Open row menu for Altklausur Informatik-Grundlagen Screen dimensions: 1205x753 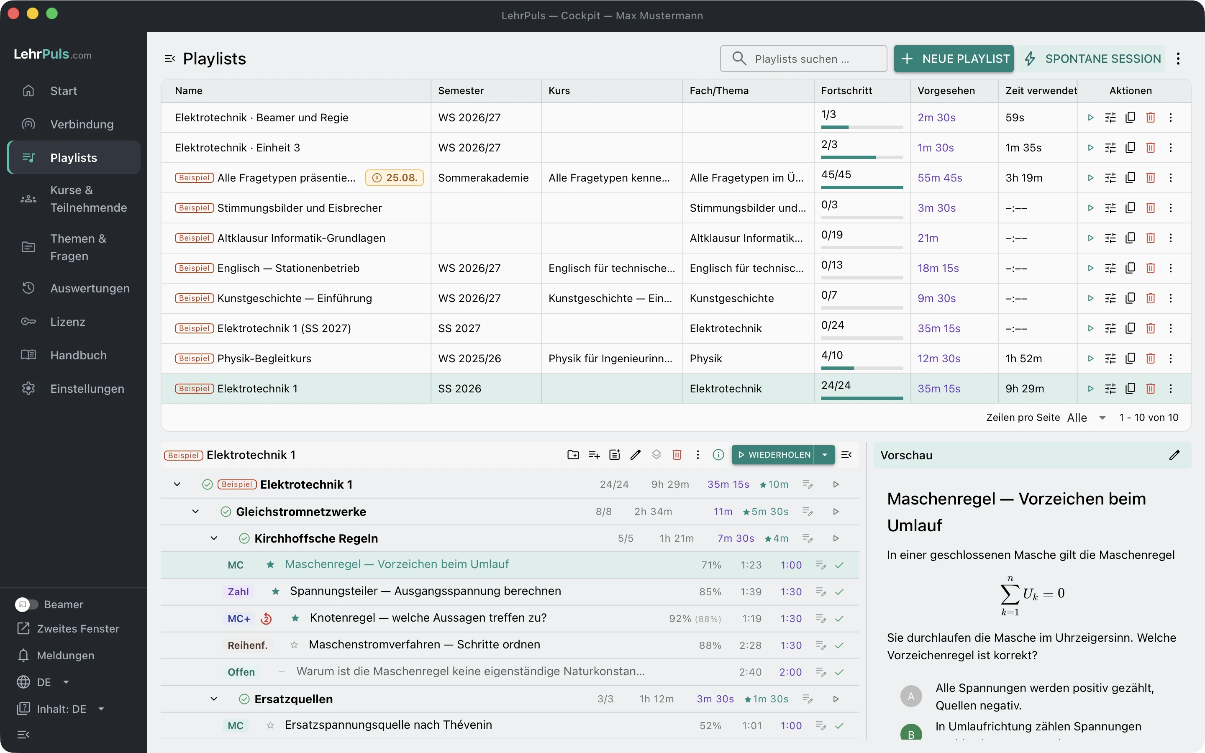[x=1171, y=238]
